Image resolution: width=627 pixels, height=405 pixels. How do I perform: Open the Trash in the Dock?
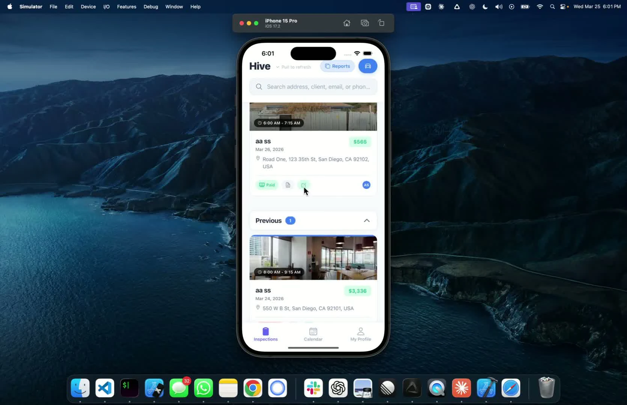[x=547, y=388]
